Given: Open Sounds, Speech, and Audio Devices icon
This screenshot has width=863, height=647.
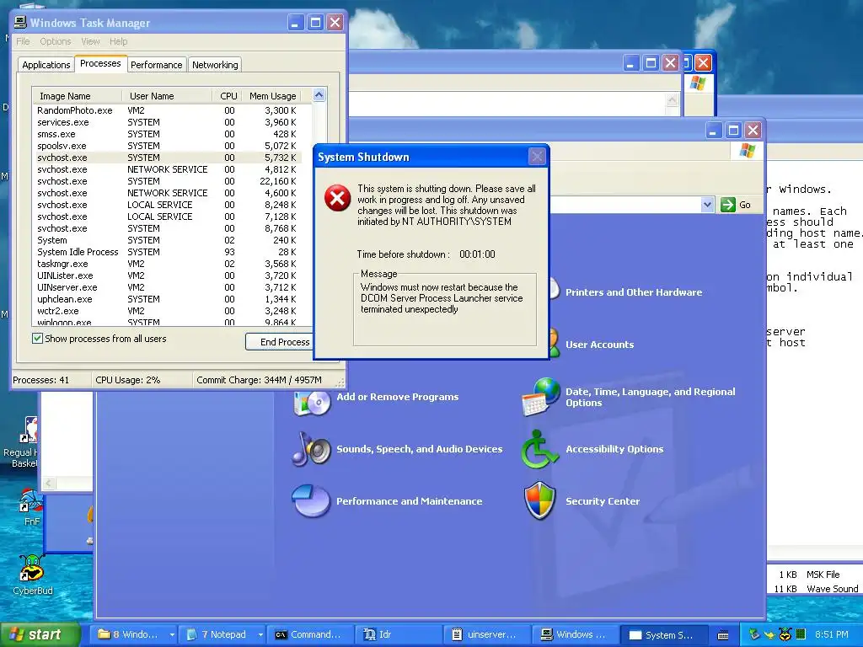Looking at the screenshot, I should click(312, 449).
